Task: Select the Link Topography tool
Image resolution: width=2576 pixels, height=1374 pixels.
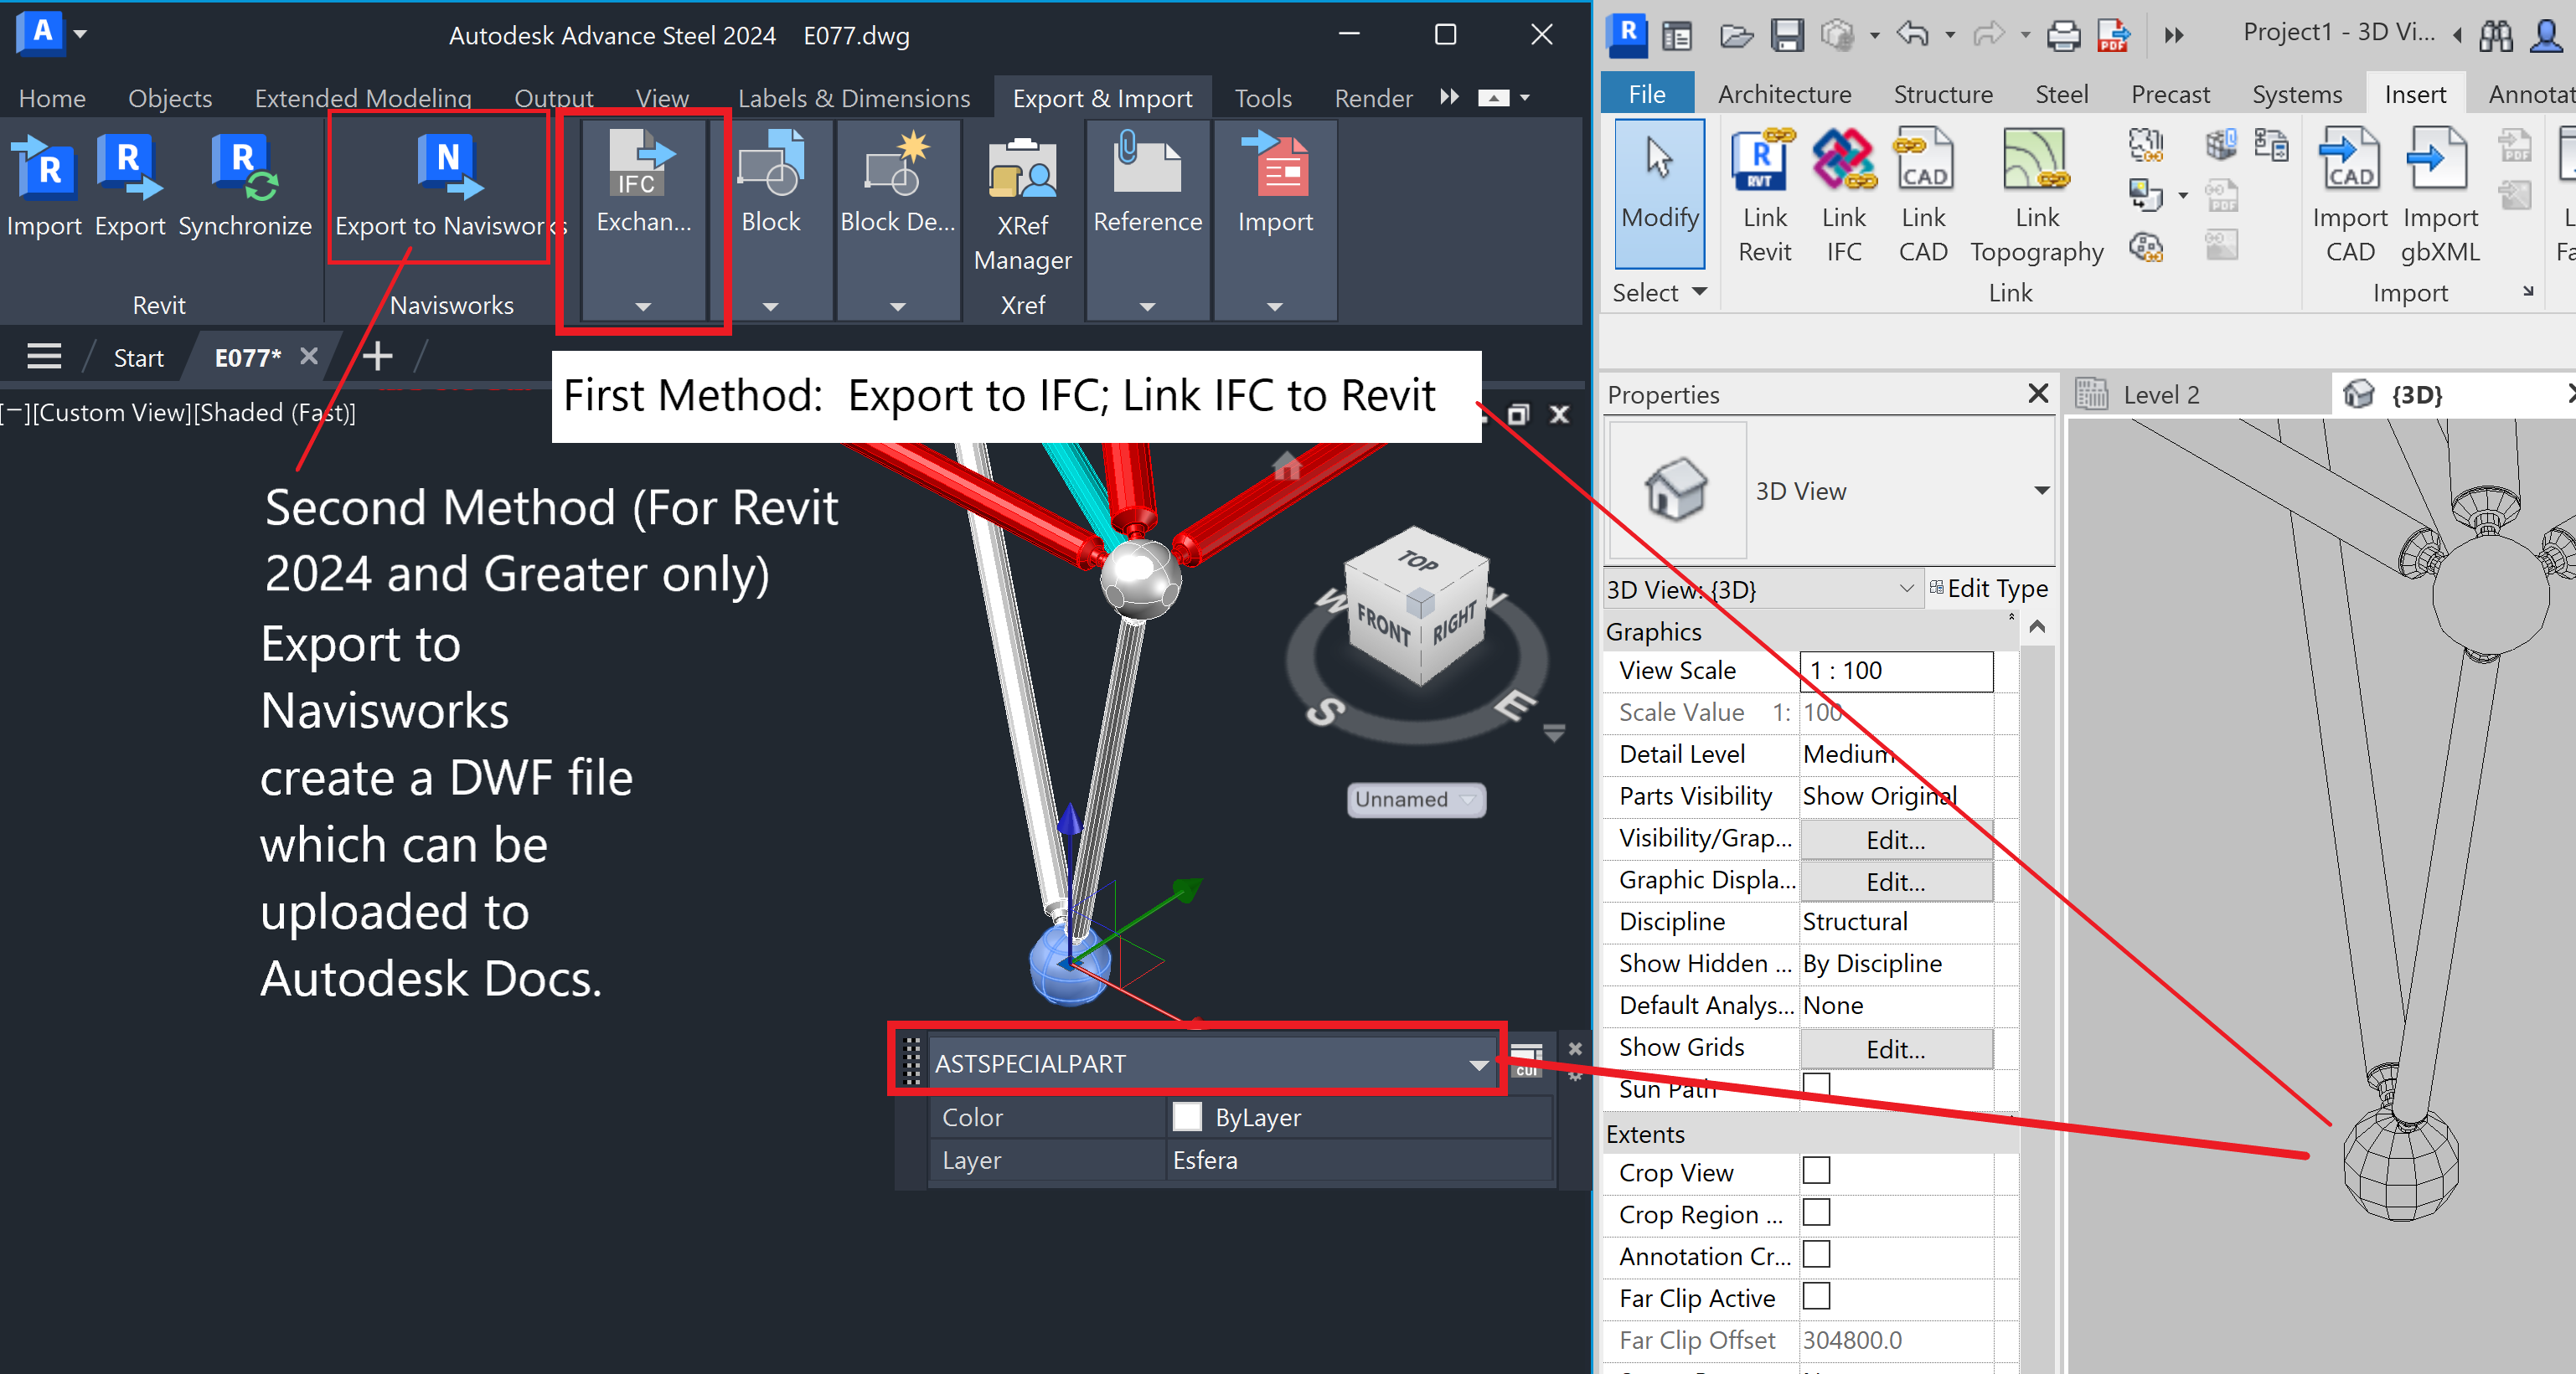Action: pyautogui.click(x=2037, y=192)
